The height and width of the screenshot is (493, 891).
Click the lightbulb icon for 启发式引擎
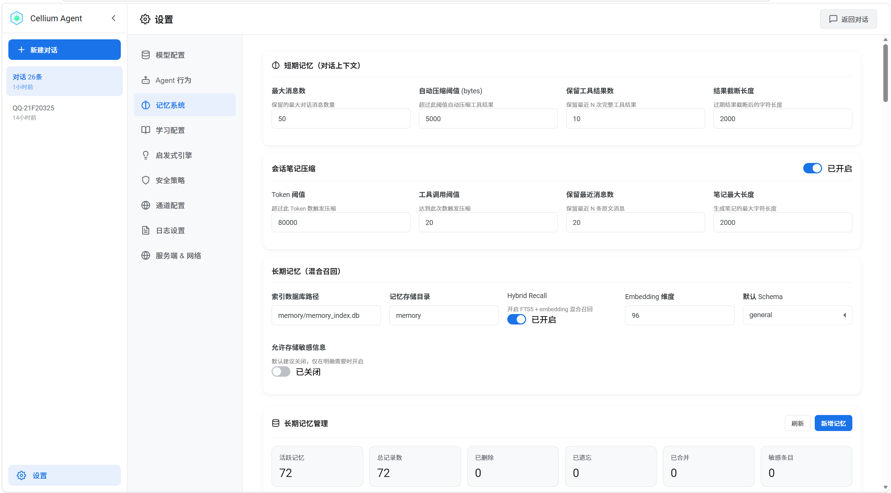click(x=146, y=155)
